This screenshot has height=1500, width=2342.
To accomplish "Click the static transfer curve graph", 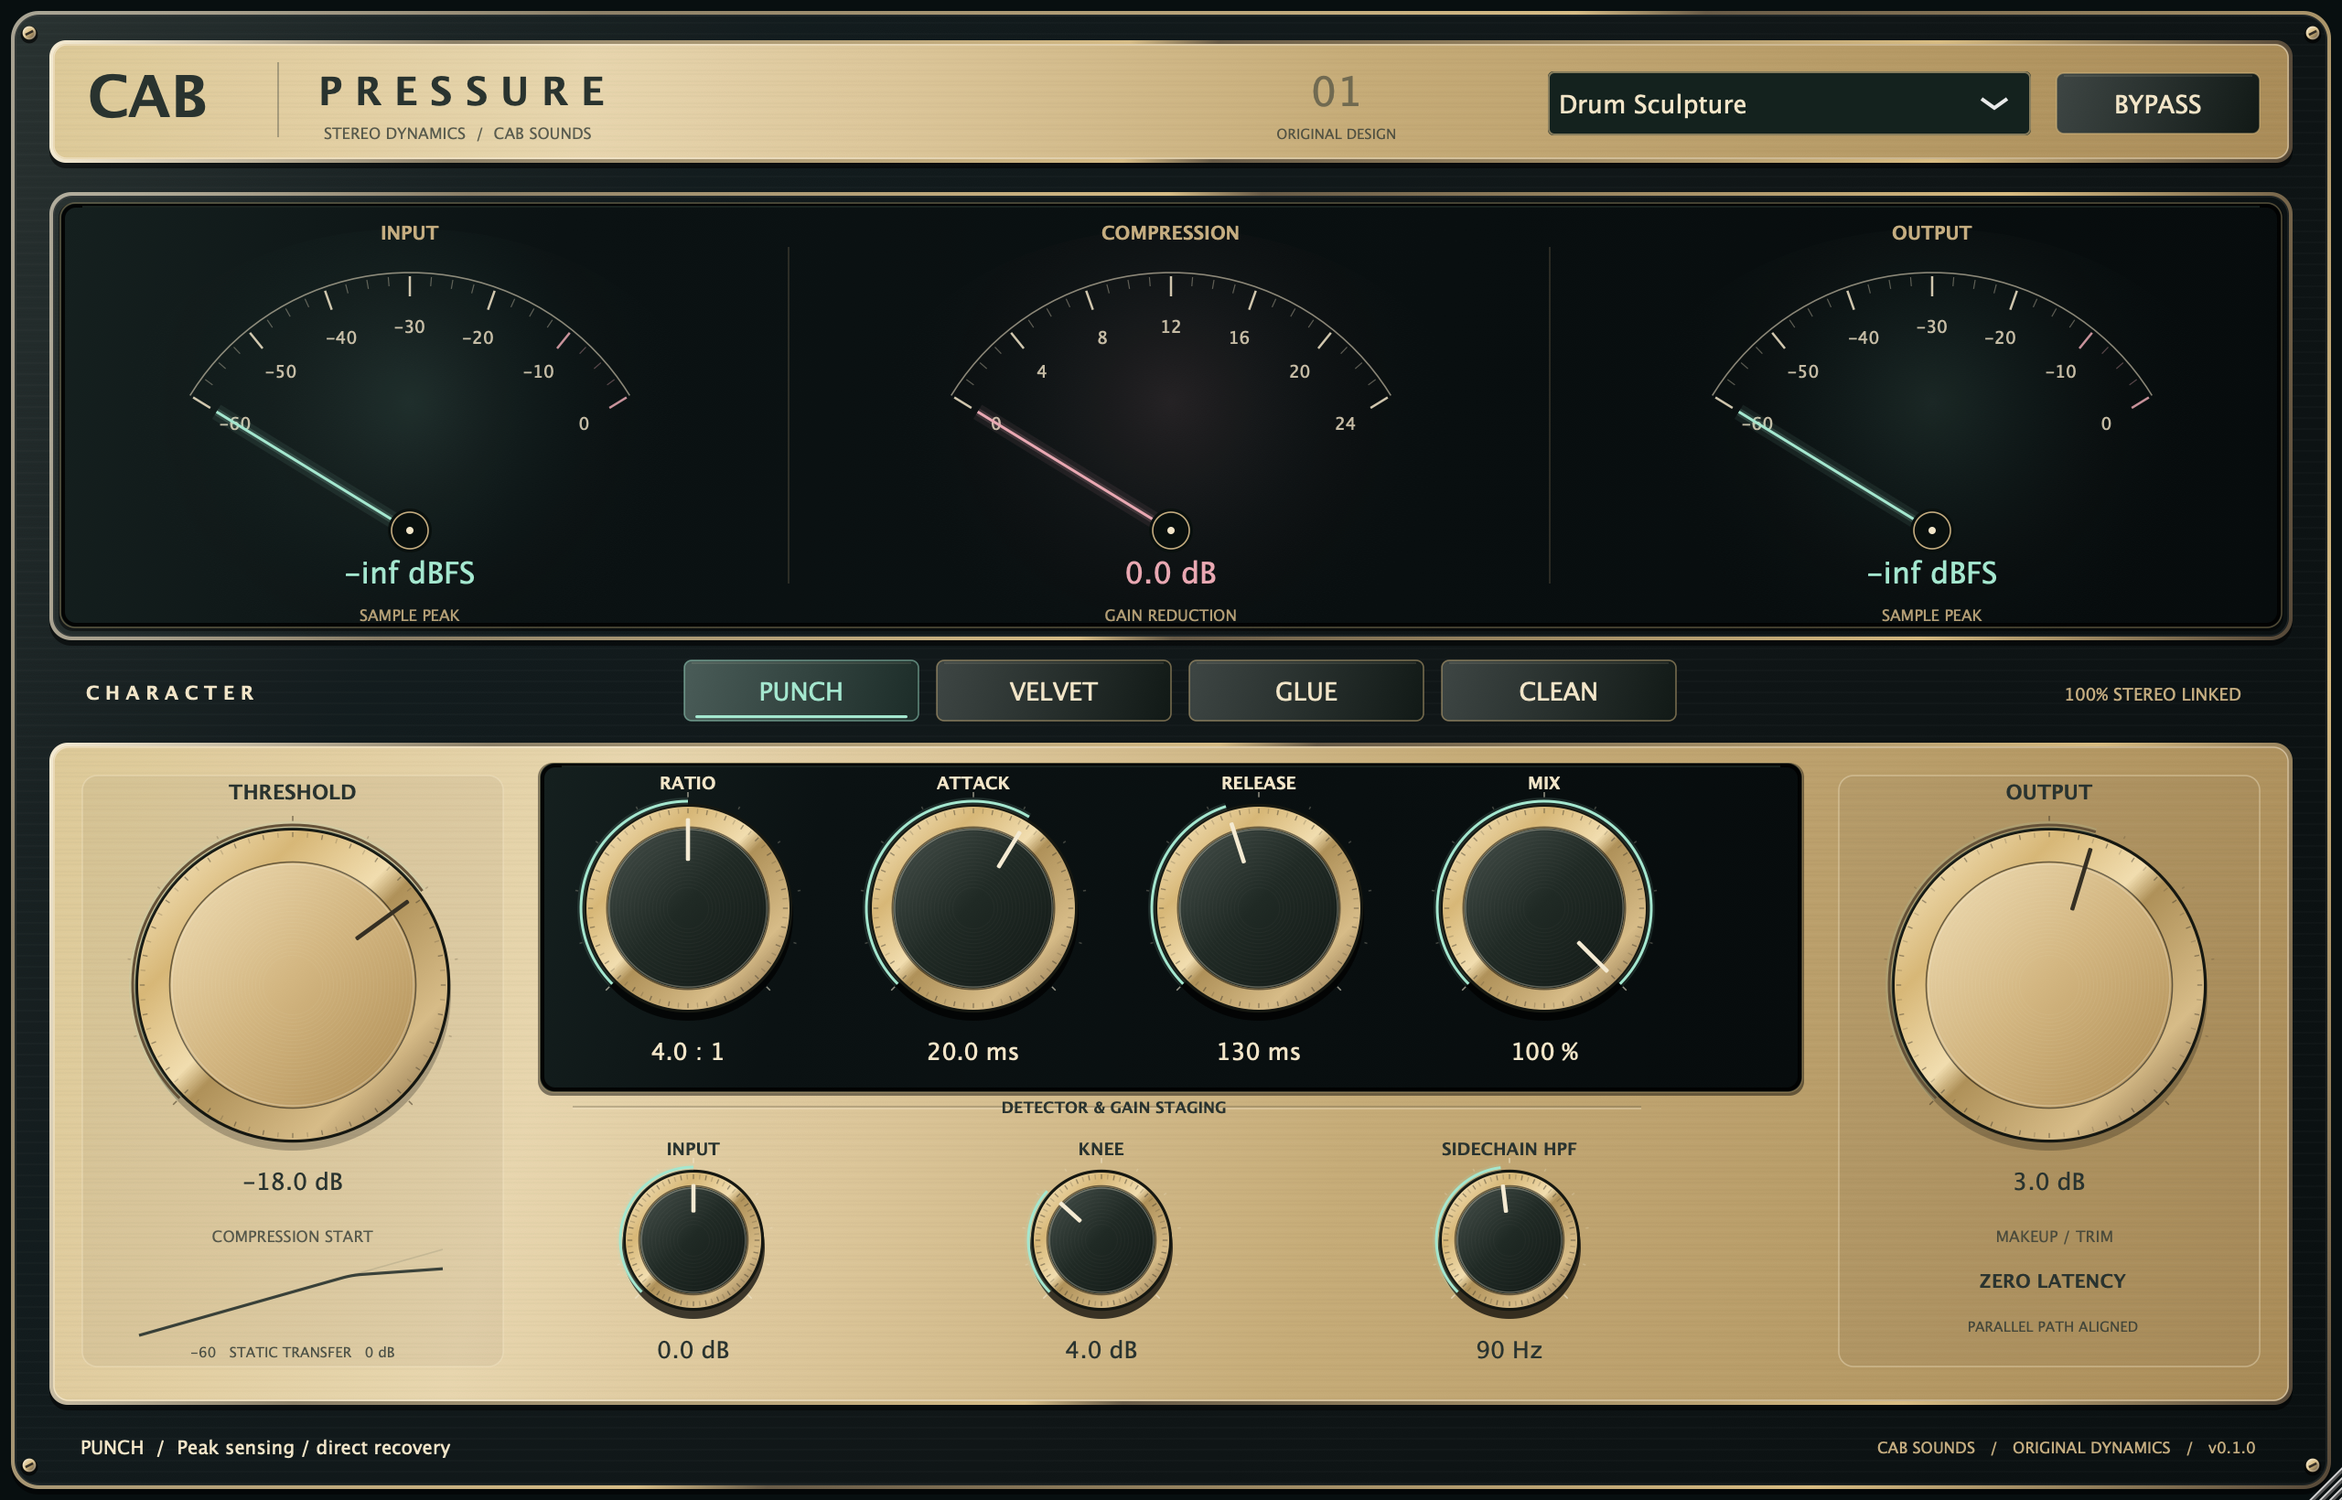I will [290, 1292].
